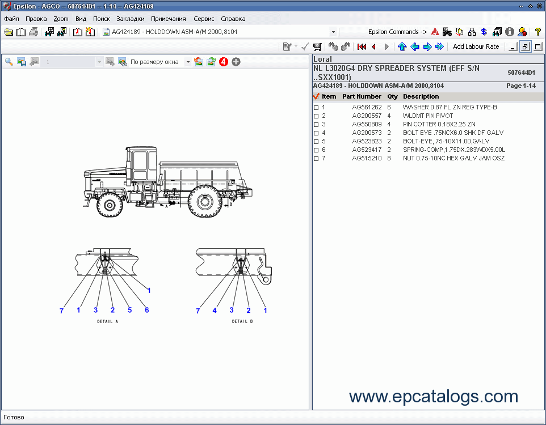Click the yellow stacked documents icon
Screen dimensions: 546x425
tap(460, 32)
